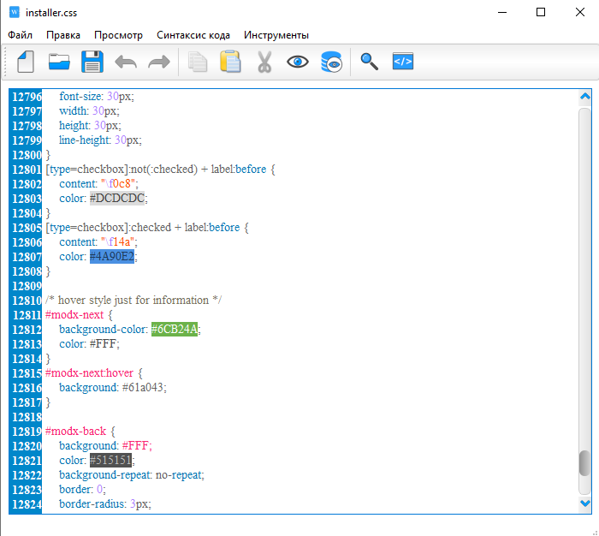This screenshot has width=599, height=536.
Task: Click the #4A90E2 blue color highlight
Action: [x=112, y=256]
